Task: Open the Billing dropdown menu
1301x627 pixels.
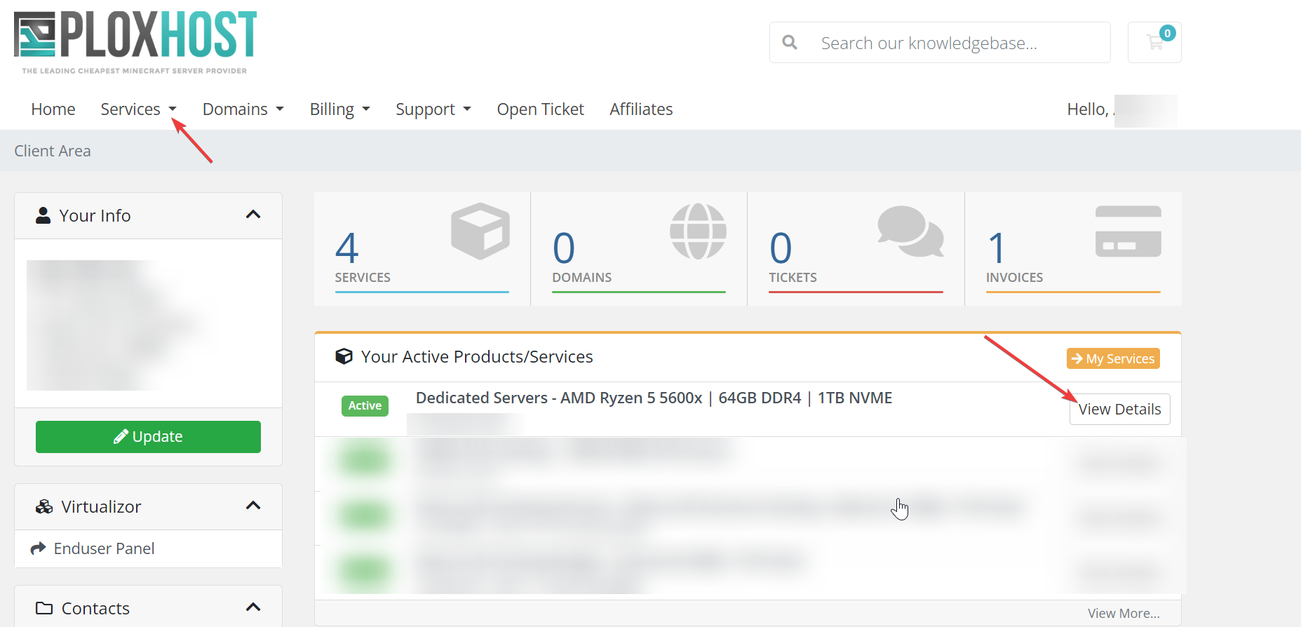Action: 339,109
